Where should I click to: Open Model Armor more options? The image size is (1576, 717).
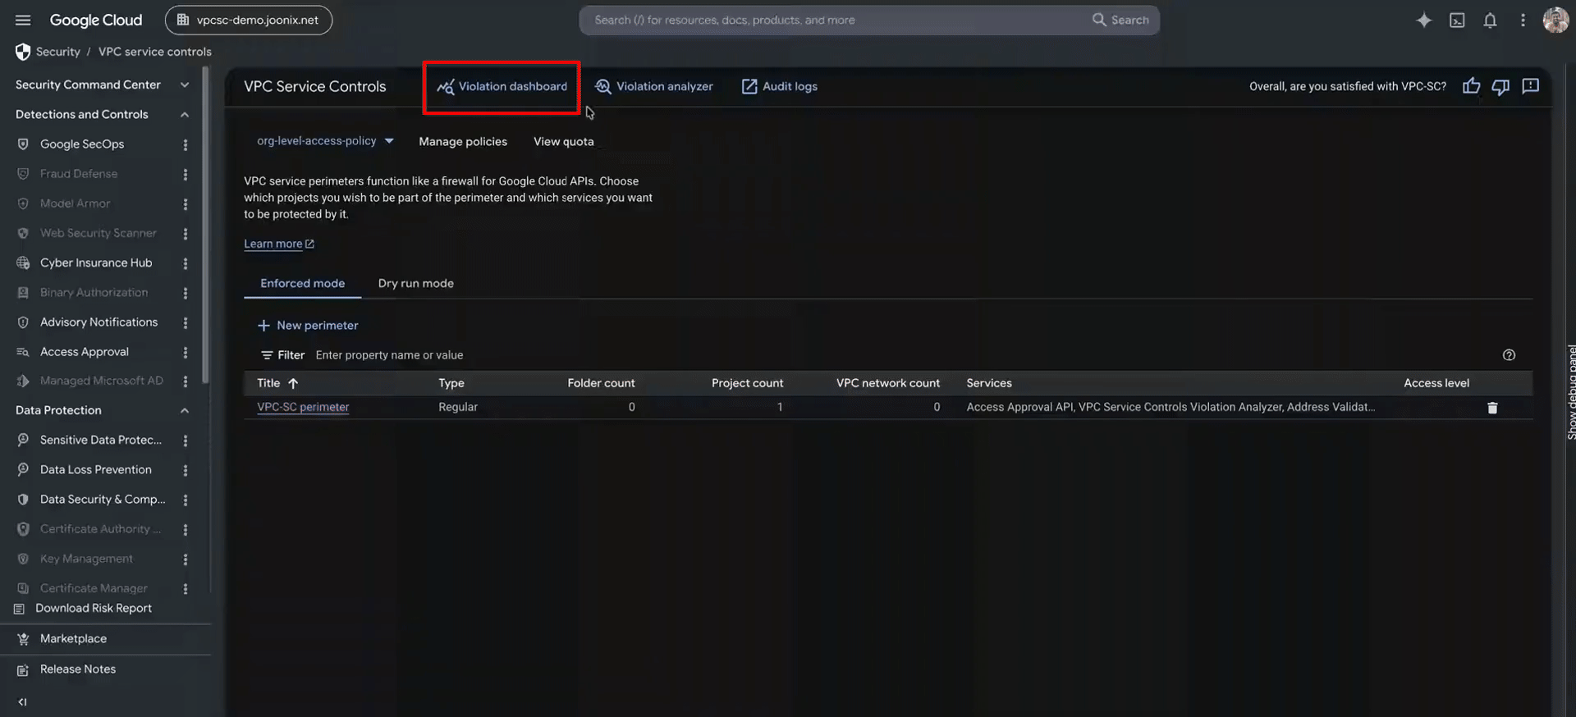point(186,203)
